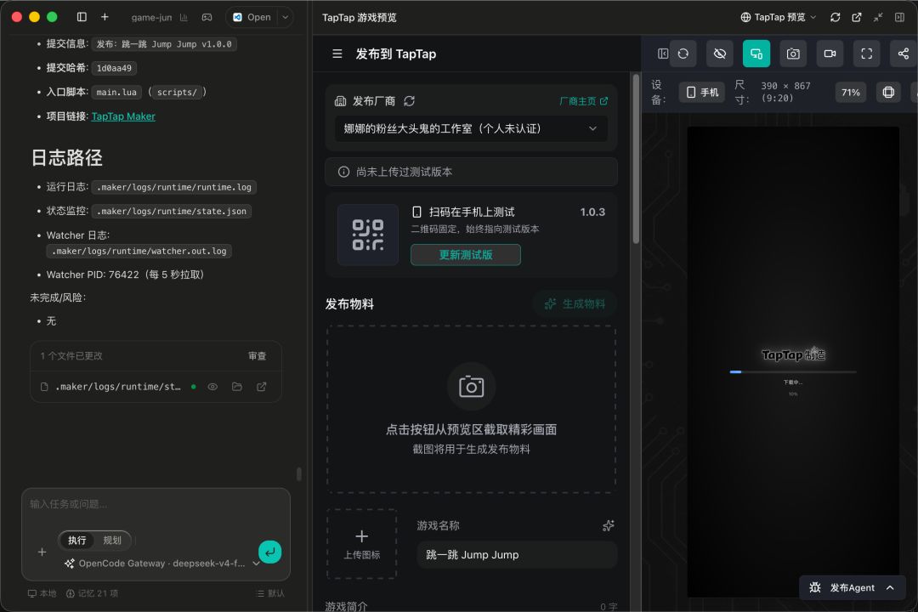Viewport: 918px width, 612px height.
Task: Click the .maker/logs/runtime/runtime.log path
Action: [x=174, y=187]
